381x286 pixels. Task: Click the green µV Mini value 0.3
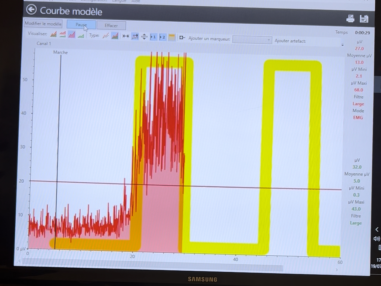(356, 195)
